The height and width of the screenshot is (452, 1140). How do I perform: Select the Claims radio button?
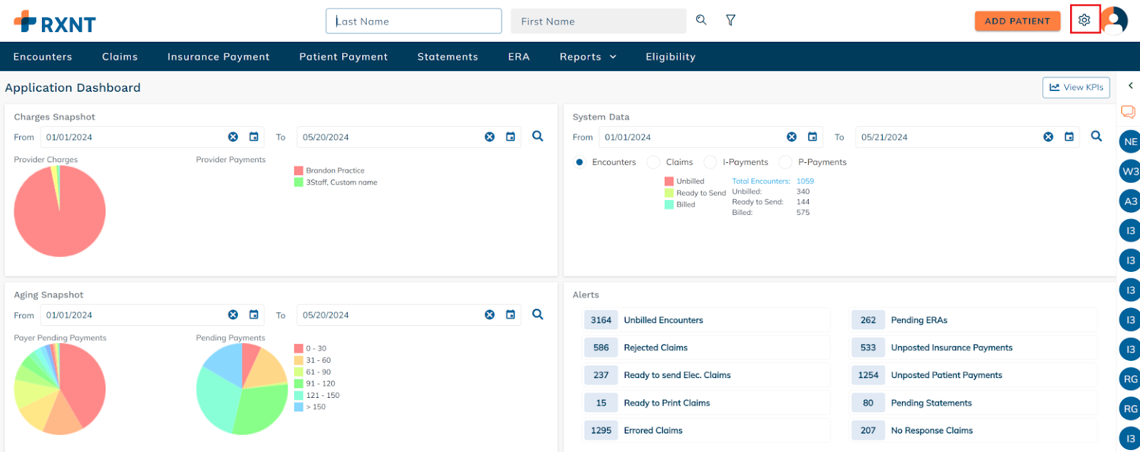point(653,162)
